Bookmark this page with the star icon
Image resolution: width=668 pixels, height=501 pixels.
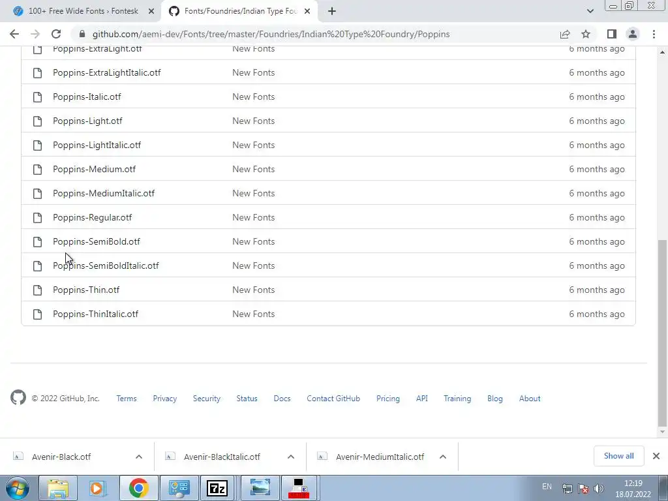coord(586,34)
